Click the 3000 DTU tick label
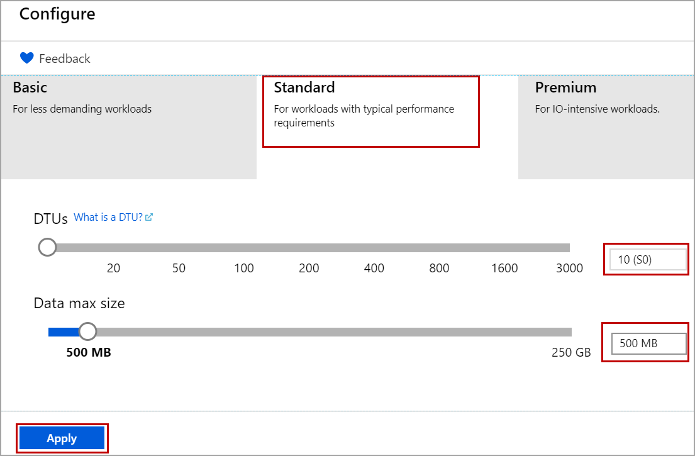 point(569,267)
